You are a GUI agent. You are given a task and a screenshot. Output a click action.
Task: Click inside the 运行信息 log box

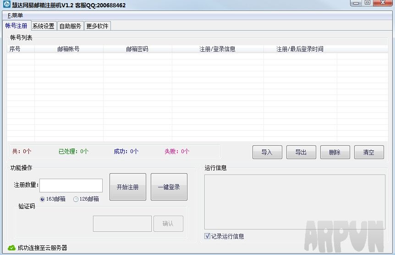pos(295,202)
